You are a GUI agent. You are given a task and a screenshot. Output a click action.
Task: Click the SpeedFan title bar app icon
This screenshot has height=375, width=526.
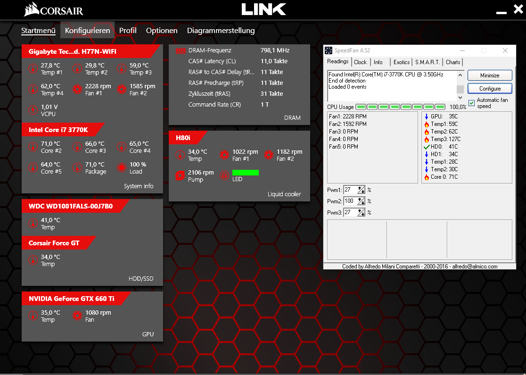click(x=329, y=50)
